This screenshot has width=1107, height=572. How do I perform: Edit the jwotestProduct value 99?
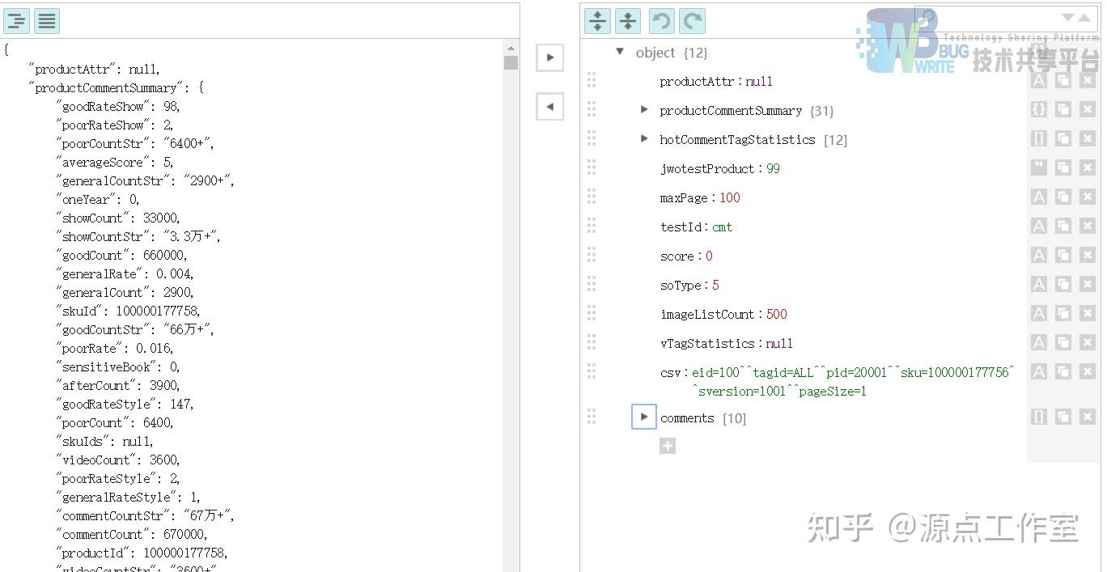774,168
